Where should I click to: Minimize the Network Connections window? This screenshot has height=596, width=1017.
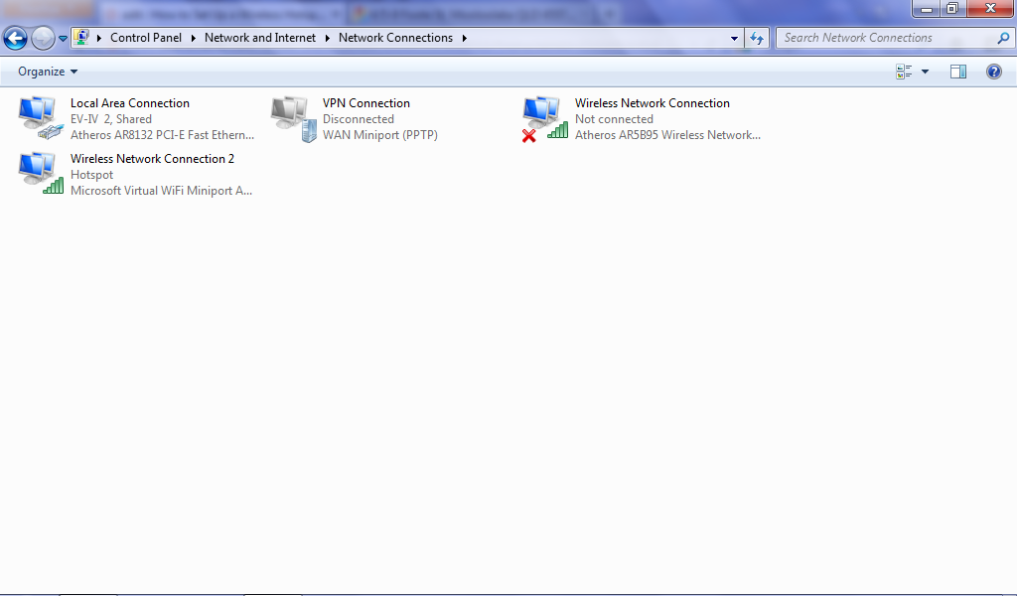pyautogui.click(x=927, y=8)
